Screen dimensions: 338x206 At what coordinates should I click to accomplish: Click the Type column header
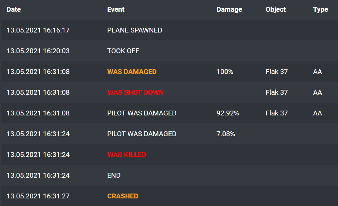point(320,9)
